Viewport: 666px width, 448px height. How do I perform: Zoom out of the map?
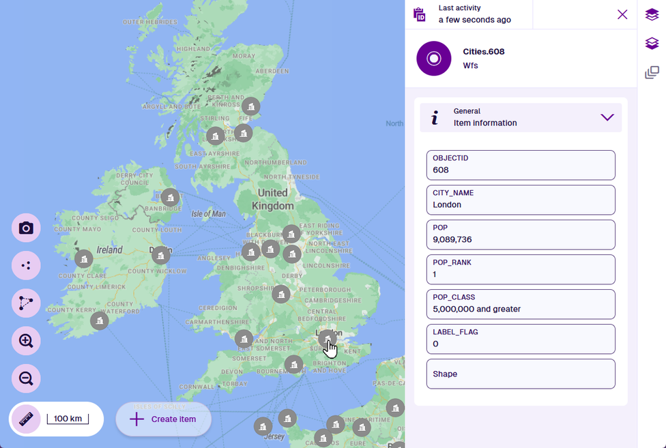pyautogui.click(x=26, y=378)
